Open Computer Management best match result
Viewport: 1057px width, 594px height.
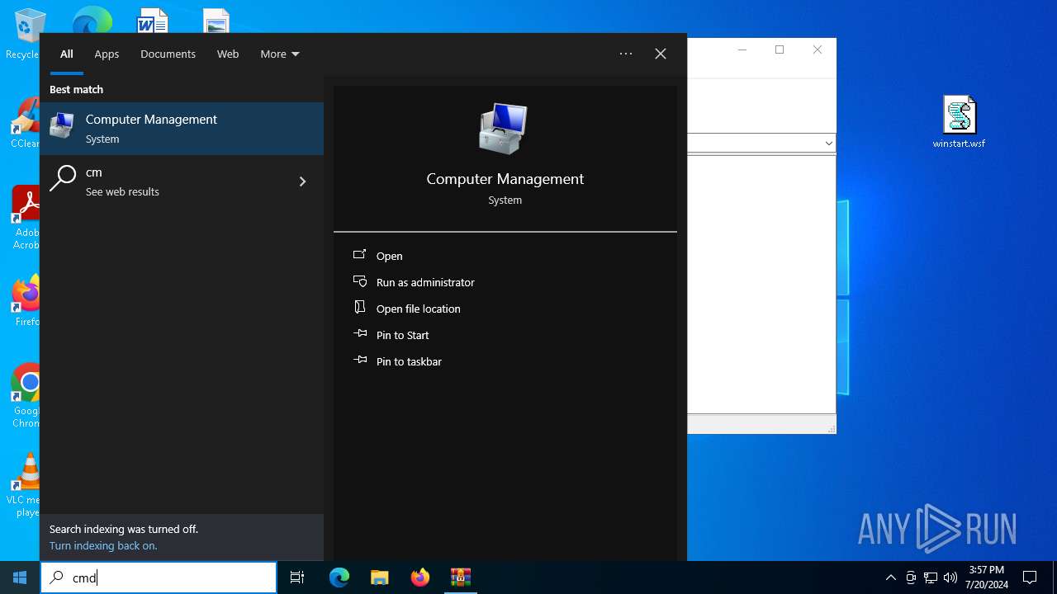tap(182, 129)
